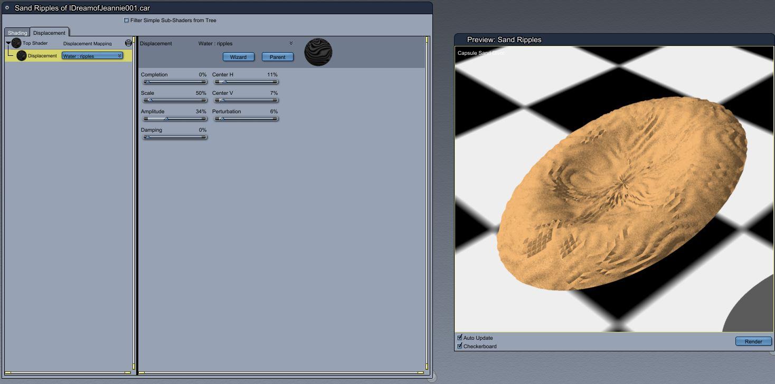
Task: Adjust the Scale slider
Action: [174, 100]
